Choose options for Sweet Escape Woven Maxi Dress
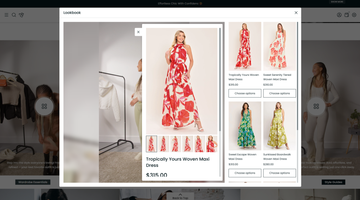The image size is (360, 200). [x=245, y=173]
